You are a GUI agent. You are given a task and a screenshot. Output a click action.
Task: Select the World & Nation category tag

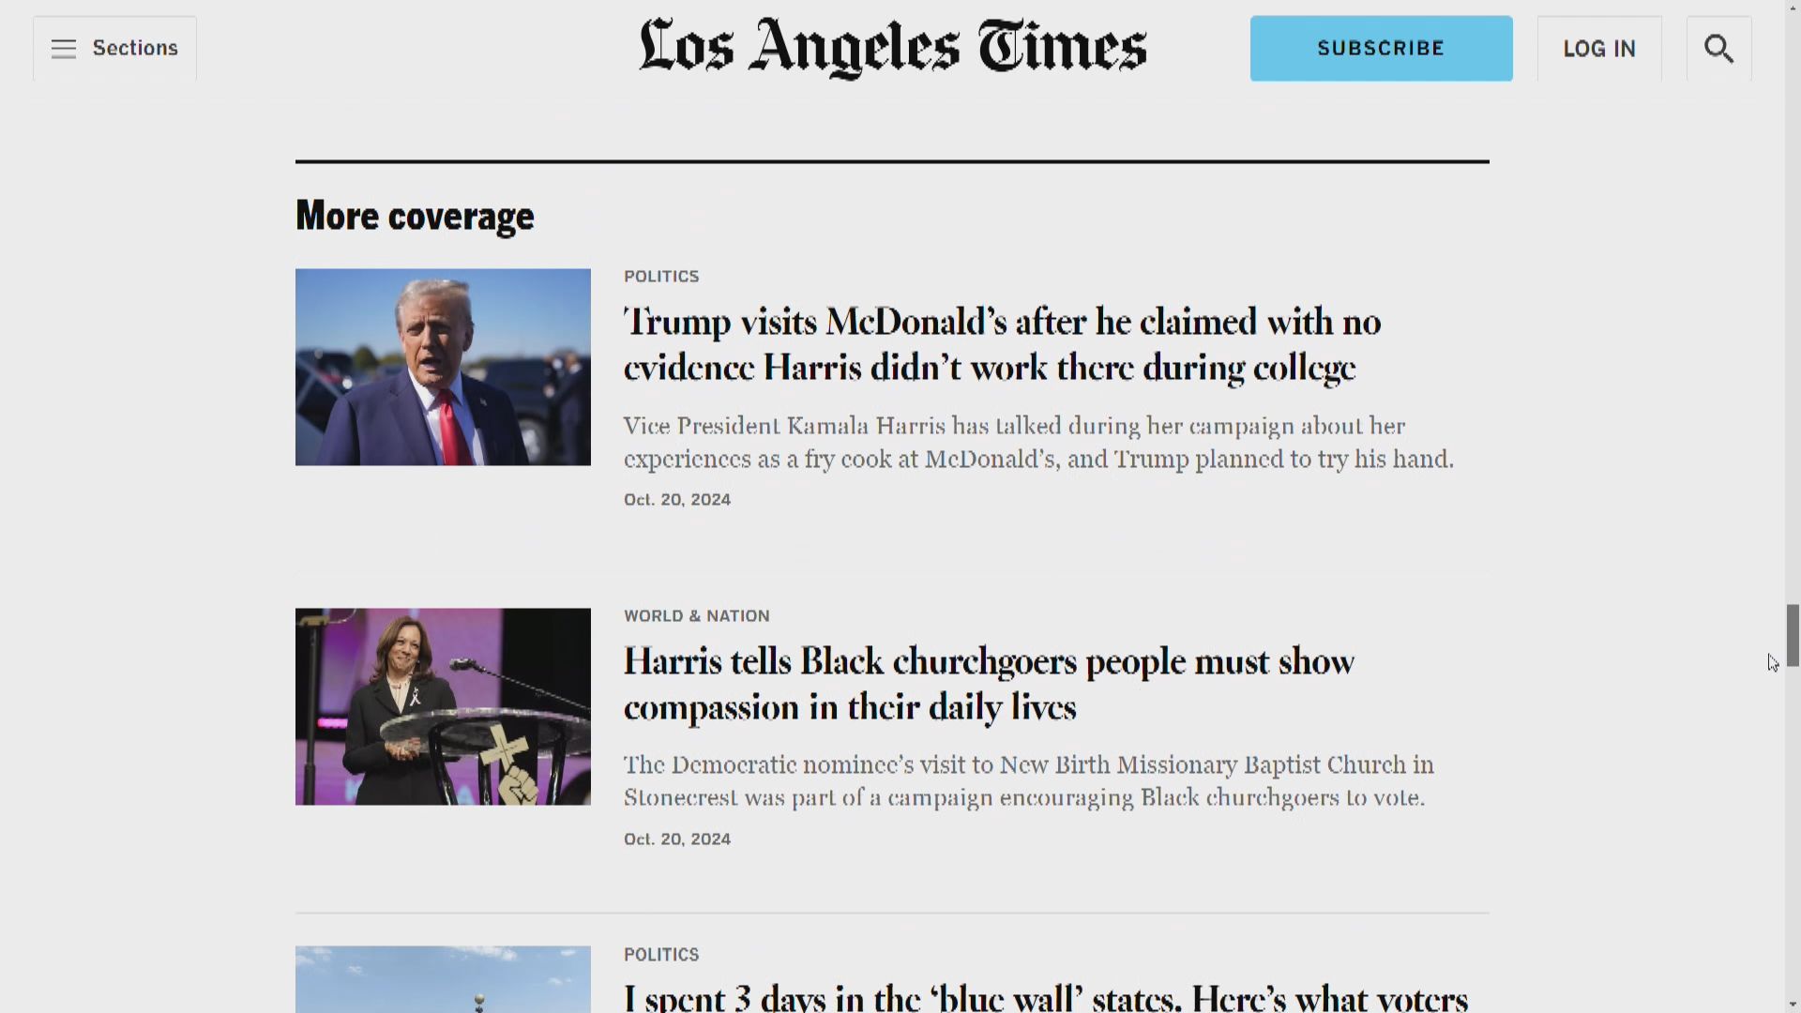[697, 616]
